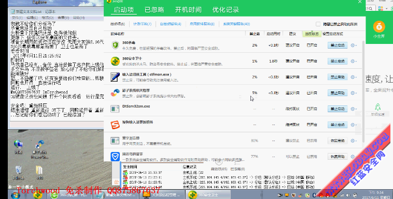Click the 360杀毒 shield icon
This screenshot has height=199, width=393.
point(115,45)
